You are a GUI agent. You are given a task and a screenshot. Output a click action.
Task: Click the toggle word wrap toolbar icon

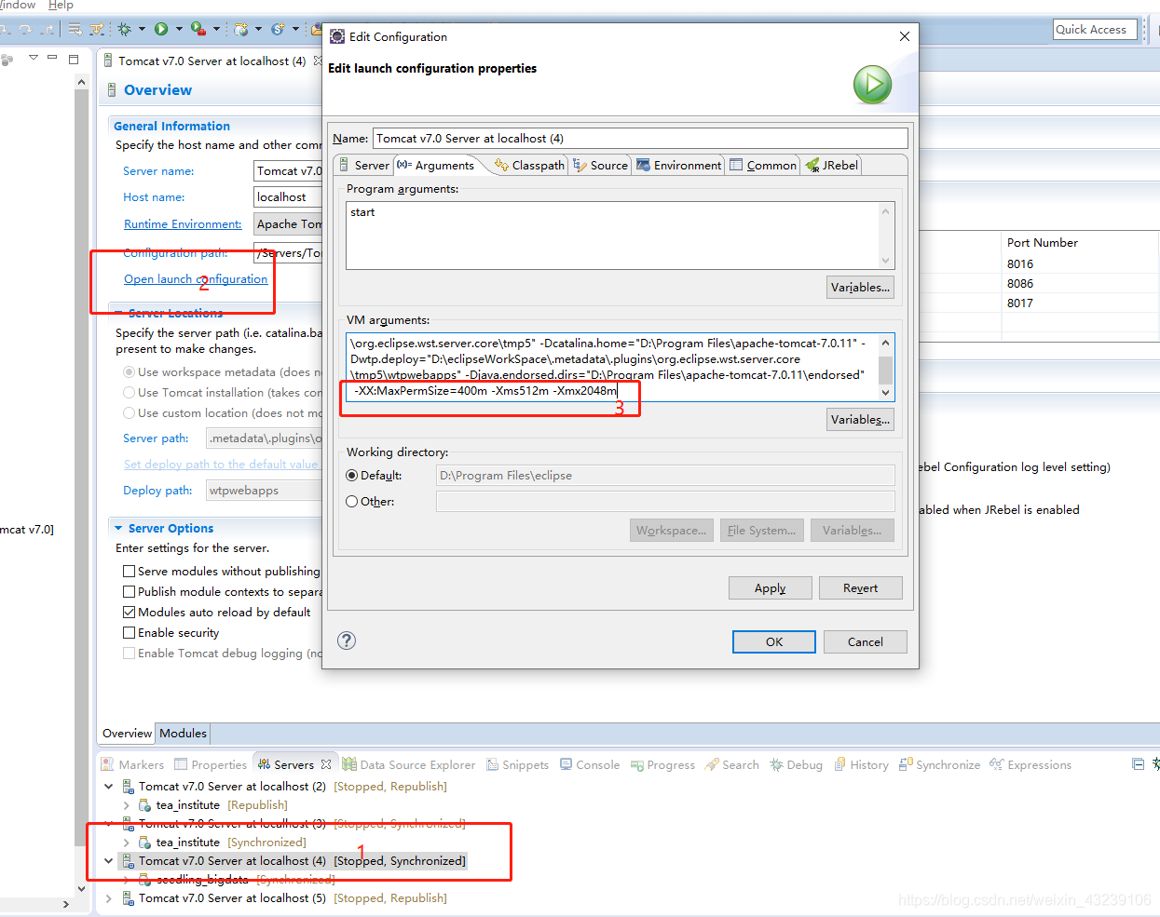(75, 29)
